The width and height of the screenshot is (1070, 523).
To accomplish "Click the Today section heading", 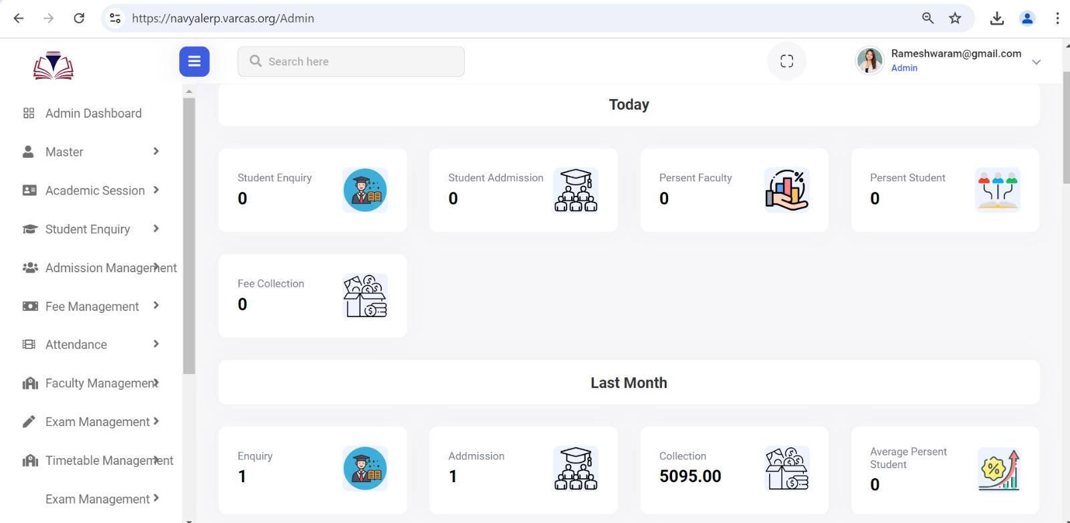I will [629, 104].
